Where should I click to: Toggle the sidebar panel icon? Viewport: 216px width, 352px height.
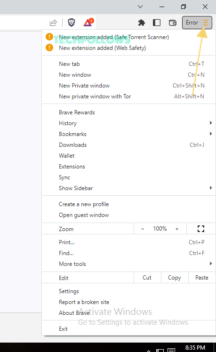click(x=157, y=23)
